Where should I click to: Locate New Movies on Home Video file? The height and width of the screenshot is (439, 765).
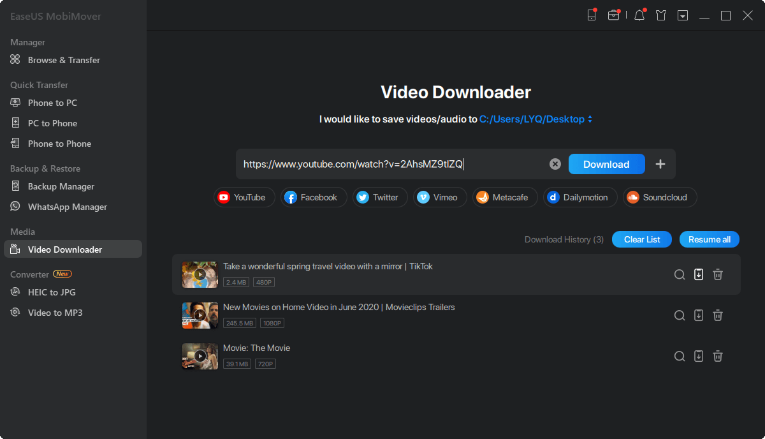point(680,315)
